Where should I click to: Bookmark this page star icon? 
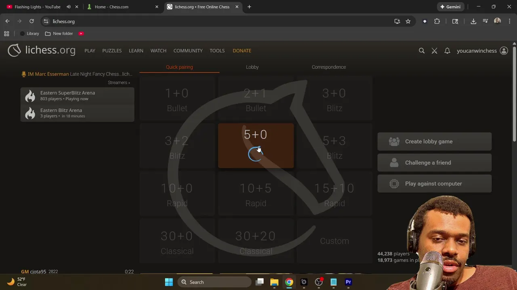tap(408, 21)
